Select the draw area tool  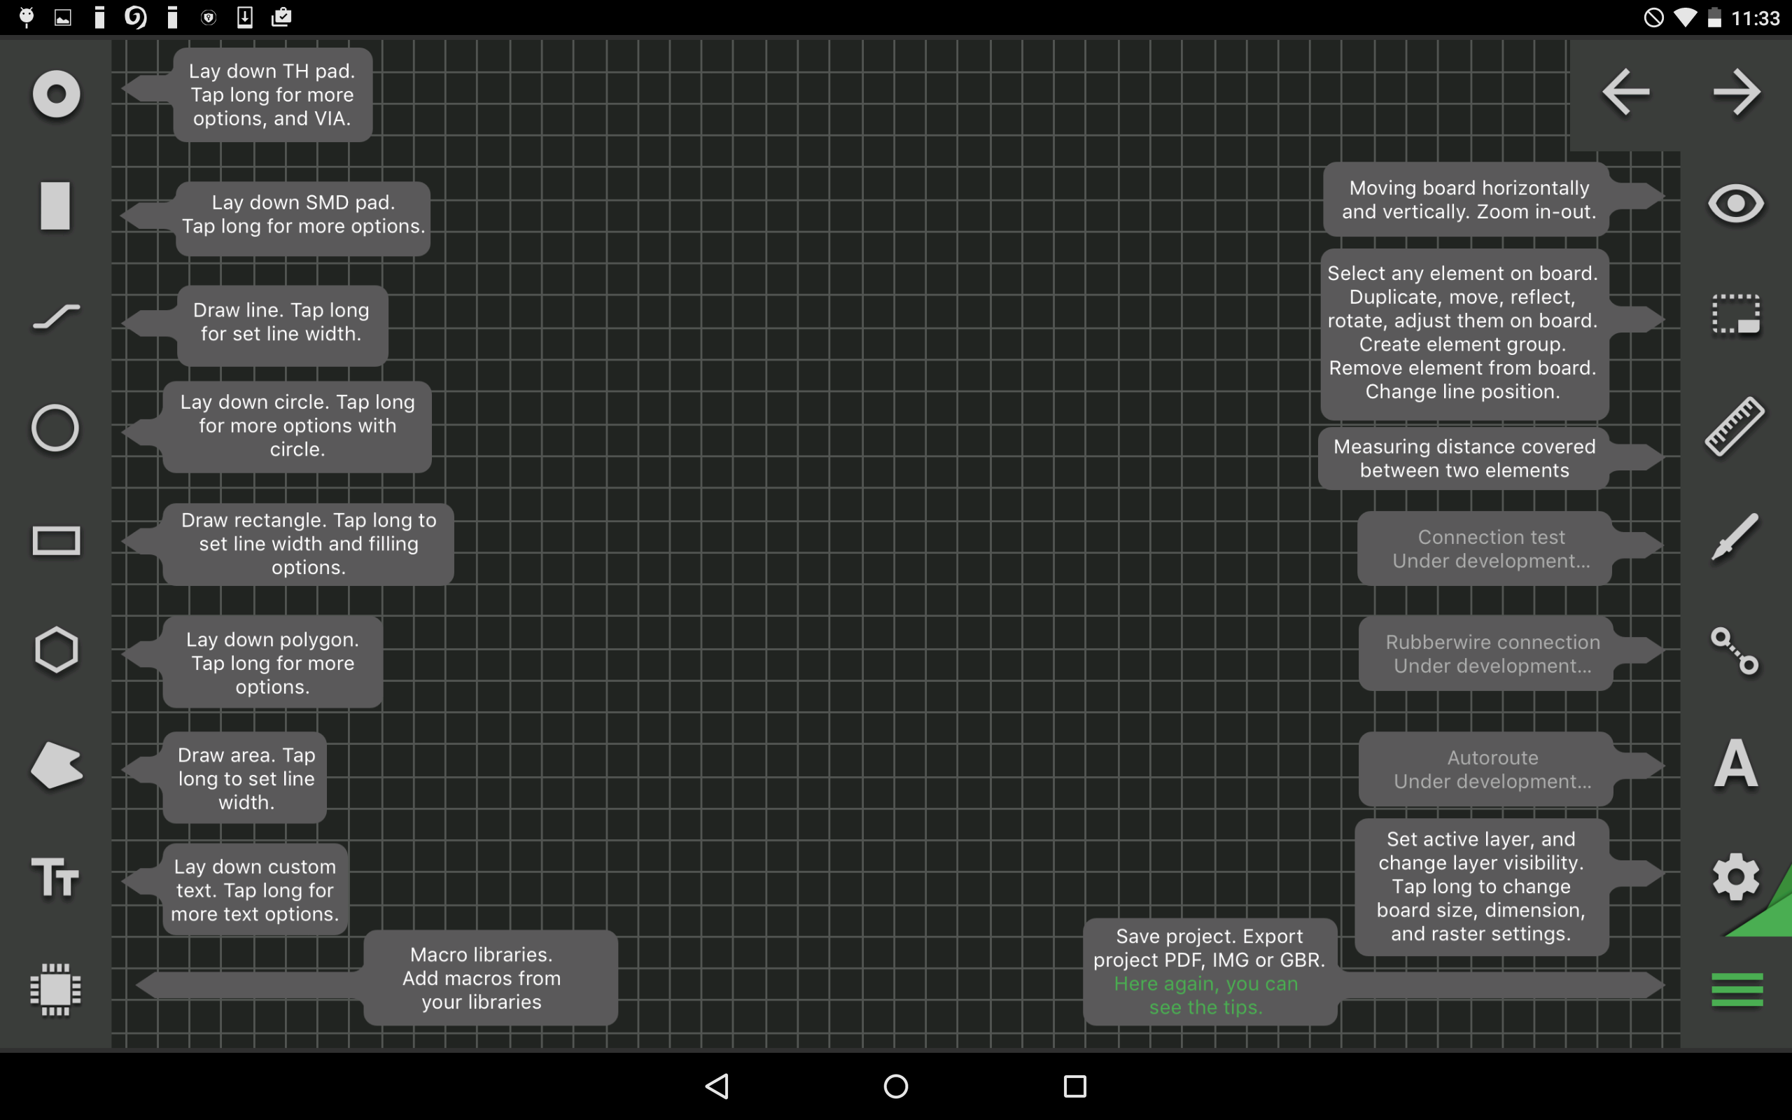[x=55, y=765]
